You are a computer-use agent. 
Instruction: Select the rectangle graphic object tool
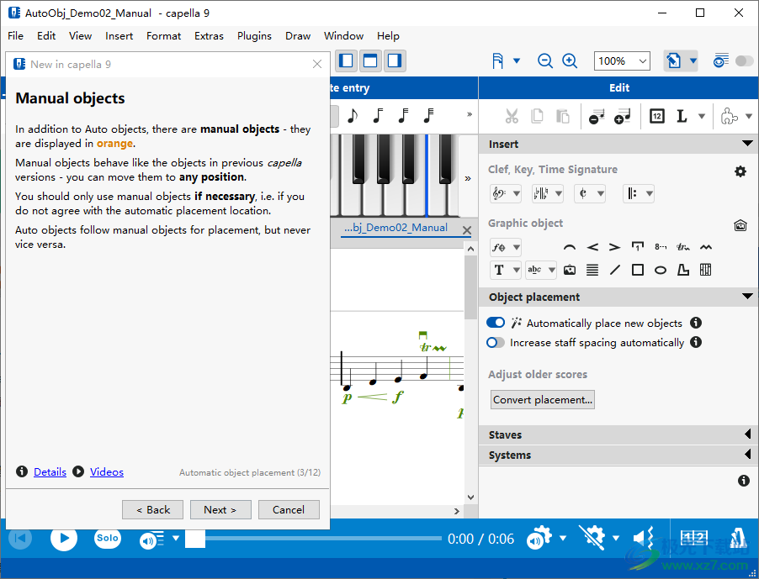[638, 270]
